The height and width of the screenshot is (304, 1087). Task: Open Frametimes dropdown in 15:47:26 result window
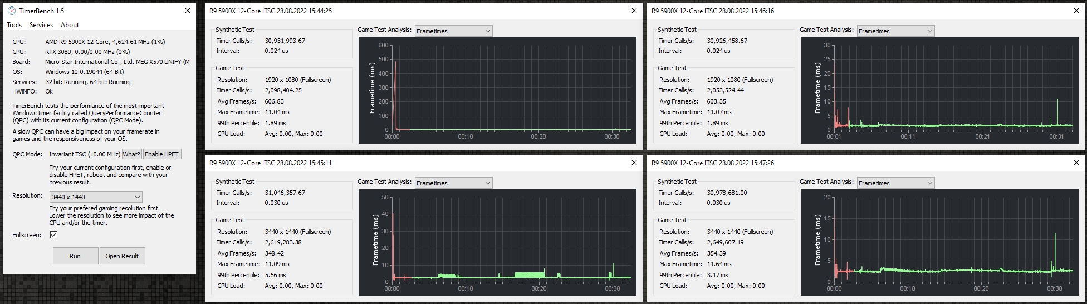(896, 183)
